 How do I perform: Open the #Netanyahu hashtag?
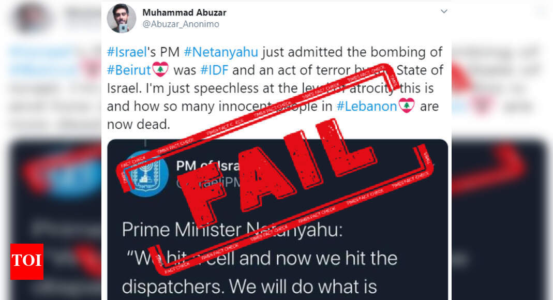point(221,52)
